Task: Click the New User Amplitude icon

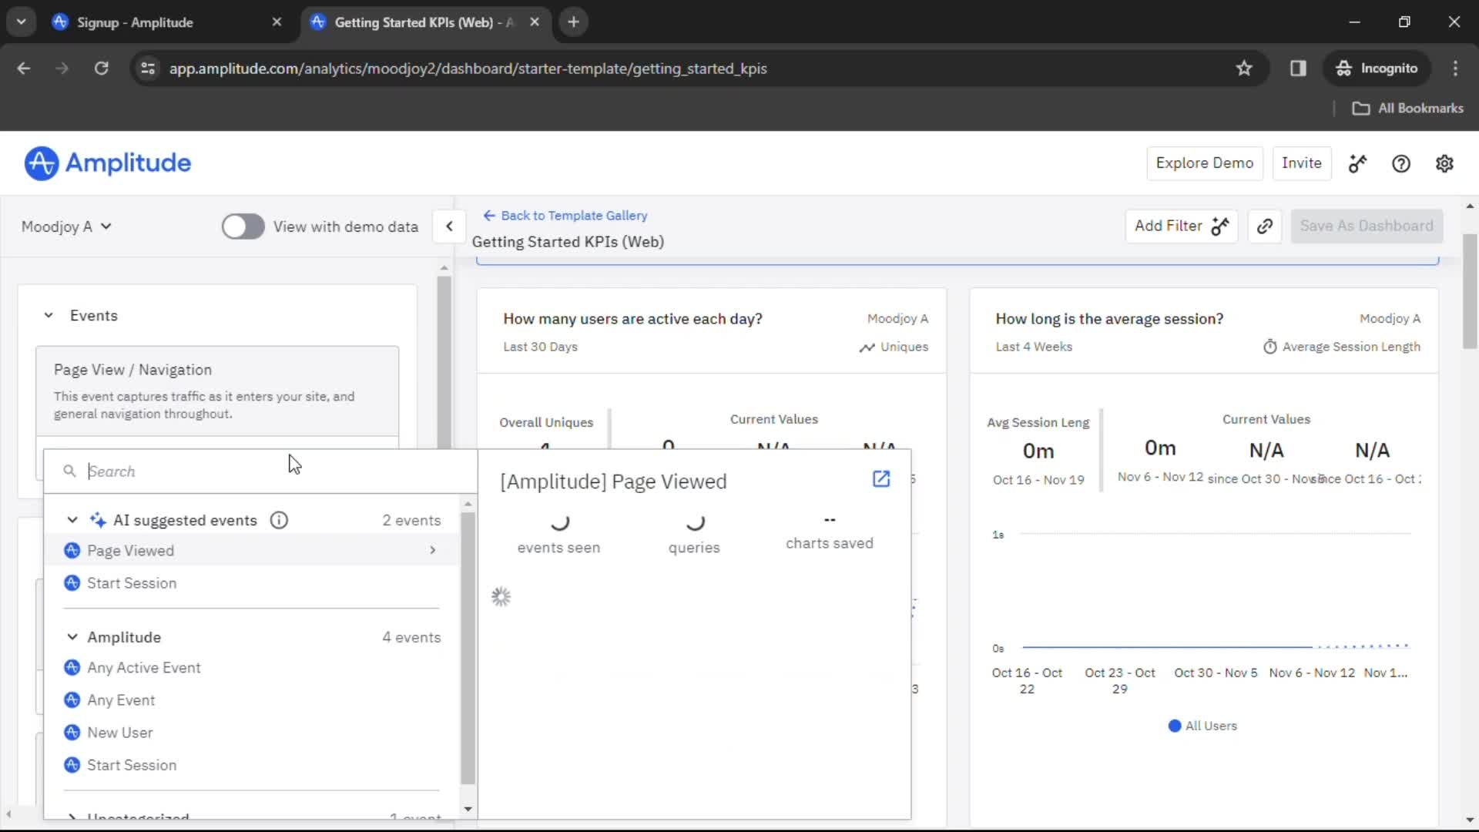Action: point(72,732)
